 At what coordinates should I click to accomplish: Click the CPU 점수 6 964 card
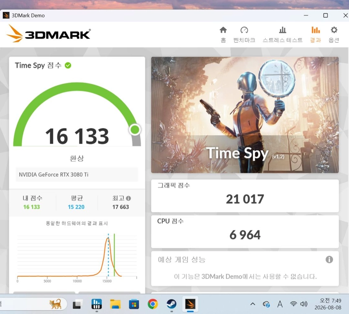tap(245, 232)
